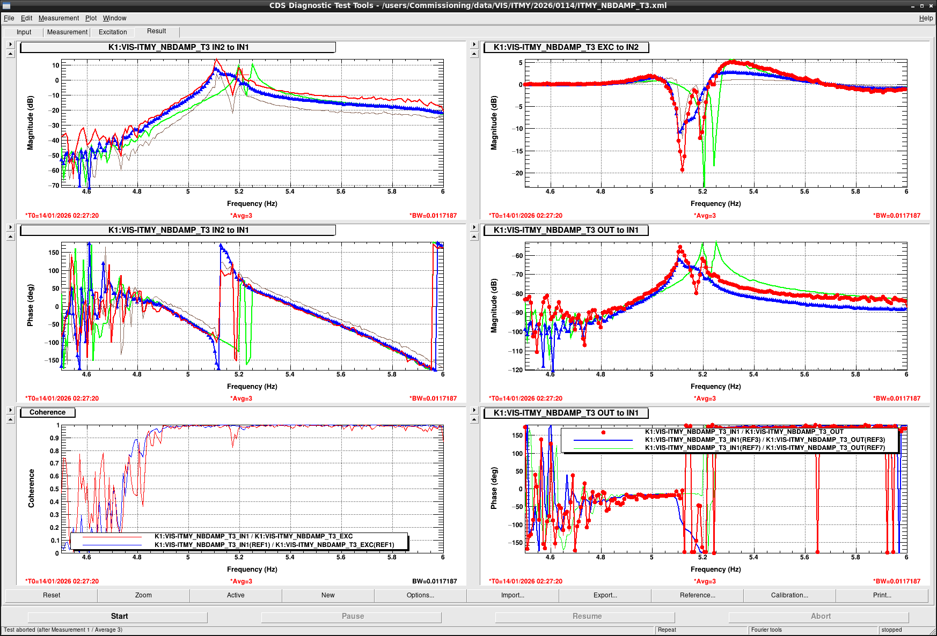937x636 pixels.
Task: Click the right-arrow icon beside the Coherence plot
Action: click(x=10, y=410)
